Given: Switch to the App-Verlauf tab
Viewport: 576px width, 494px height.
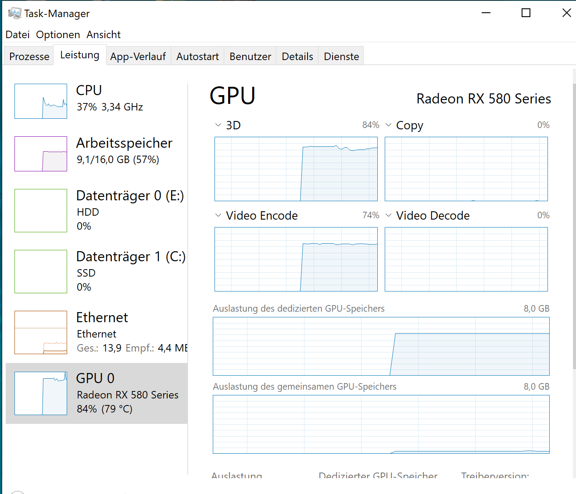Looking at the screenshot, I should click(138, 57).
